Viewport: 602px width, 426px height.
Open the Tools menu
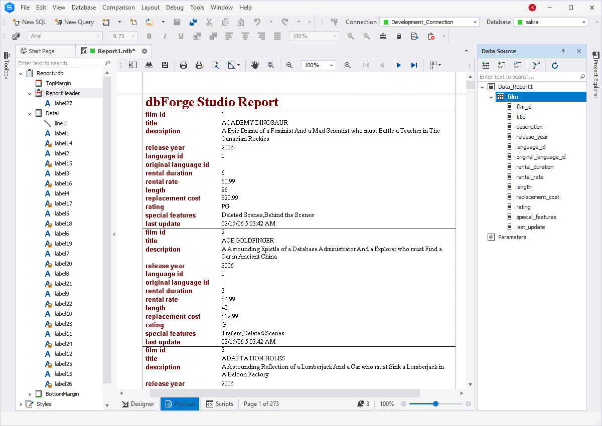[x=197, y=8]
